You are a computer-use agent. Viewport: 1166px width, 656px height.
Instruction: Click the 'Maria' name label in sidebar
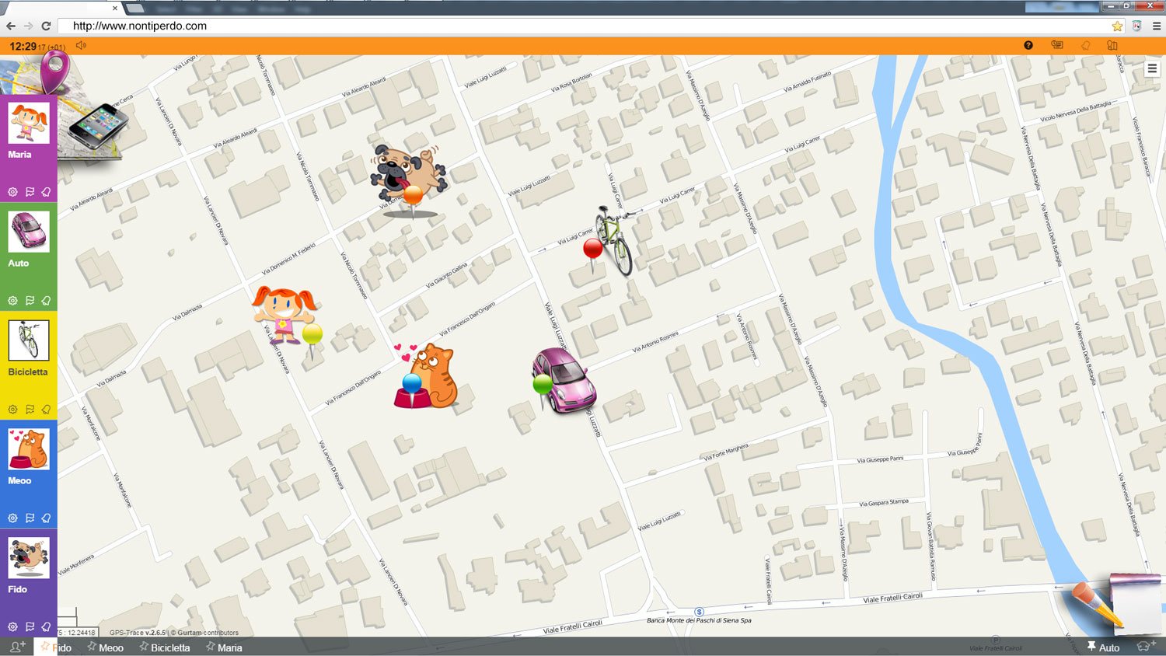pos(20,155)
